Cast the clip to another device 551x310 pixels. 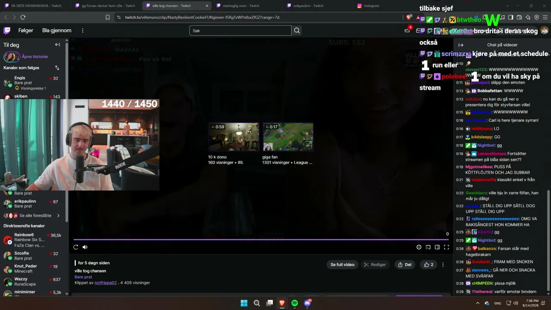tap(428, 247)
